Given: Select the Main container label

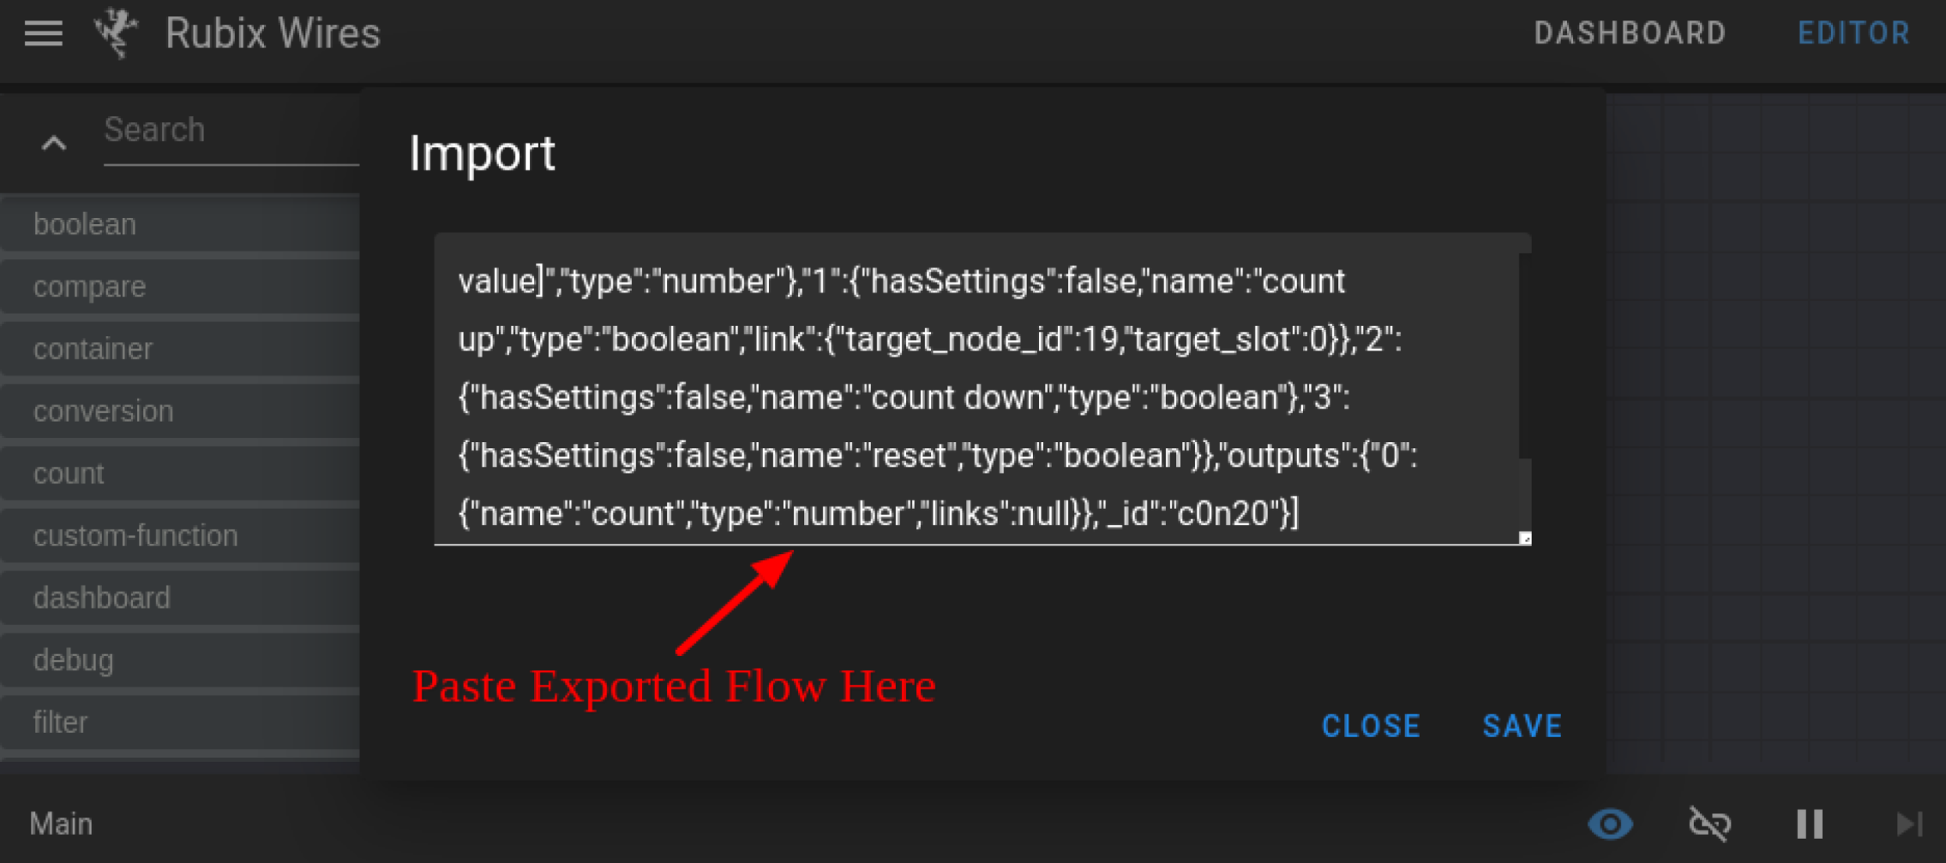Looking at the screenshot, I should [x=61, y=824].
